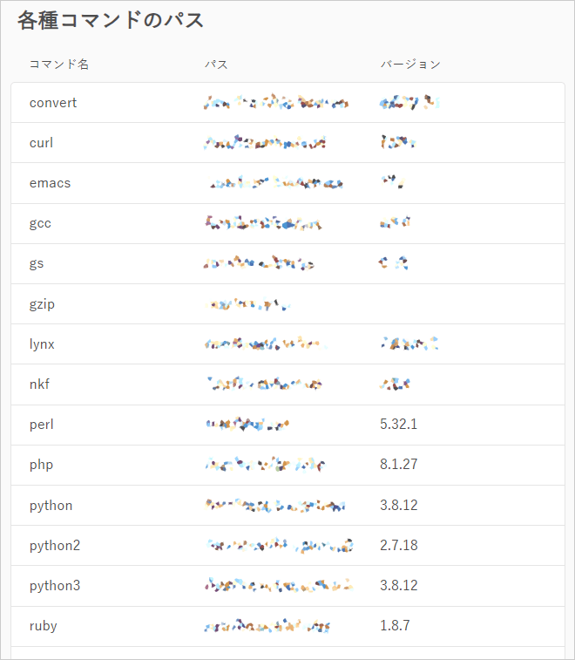Screen dimensions: 575x660
Task: Click the 各種コマンドのパス heading
Action: [111, 20]
